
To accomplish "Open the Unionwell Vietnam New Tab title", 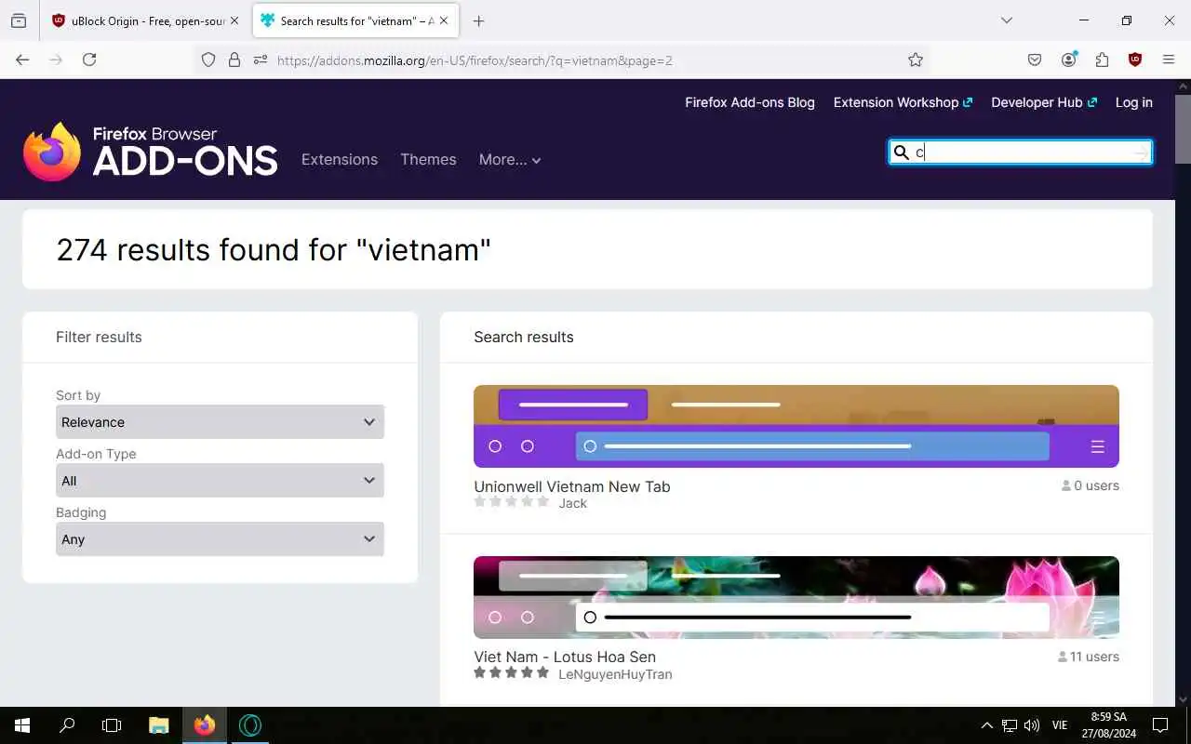I will tap(572, 486).
